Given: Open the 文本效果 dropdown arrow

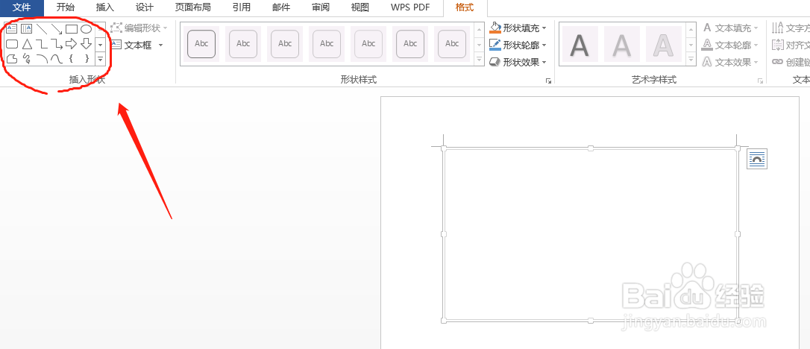Looking at the screenshot, I should (757, 63).
